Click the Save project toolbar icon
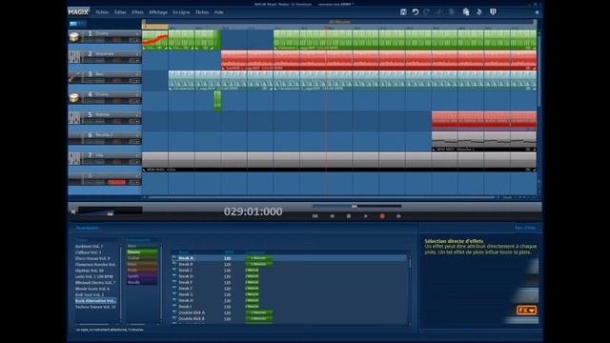Viewport: 610px width, 343px height. tap(403, 12)
